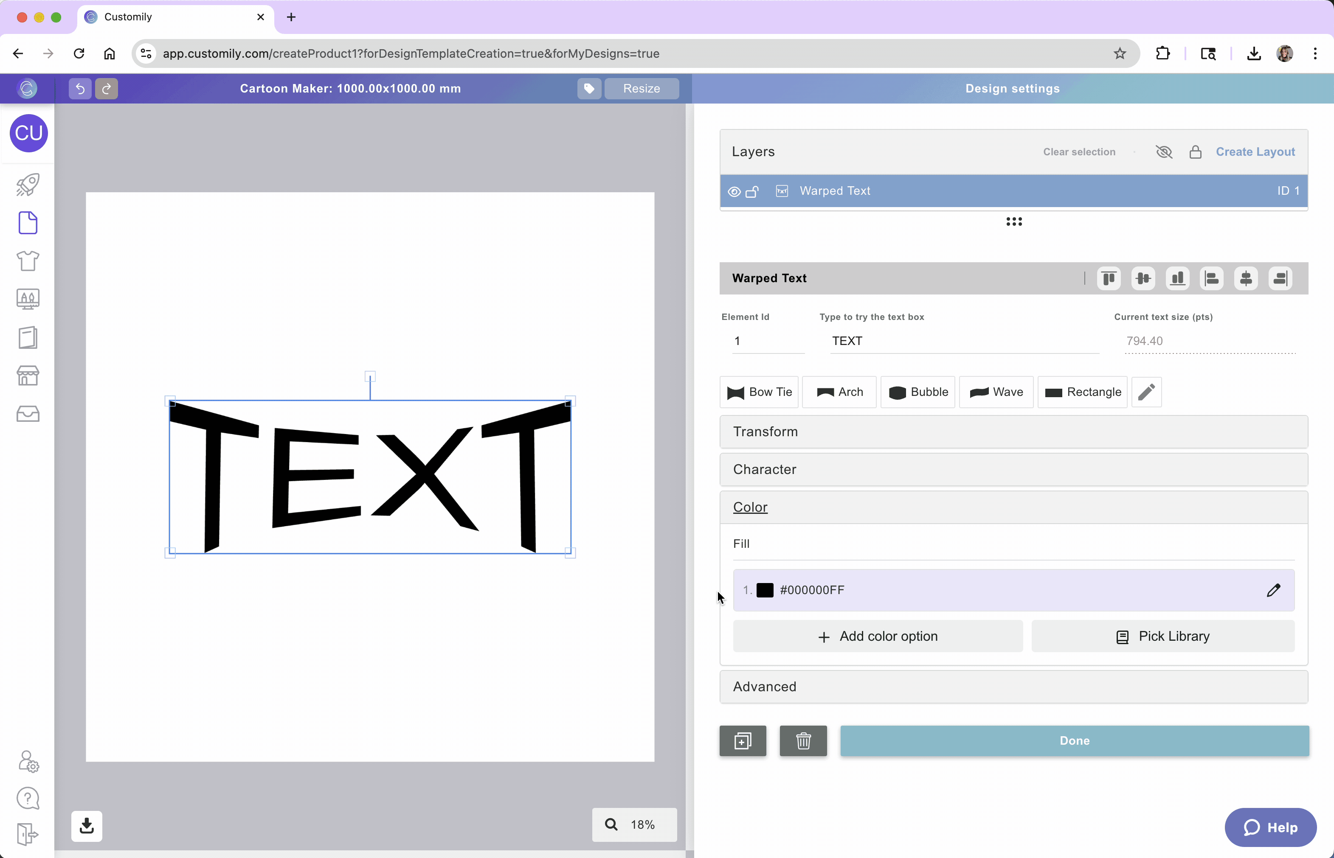The width and height of the screenshot is (1334, 858).
Task: Toggle lock on Warped Text layer
Action: tap(752, 191)
